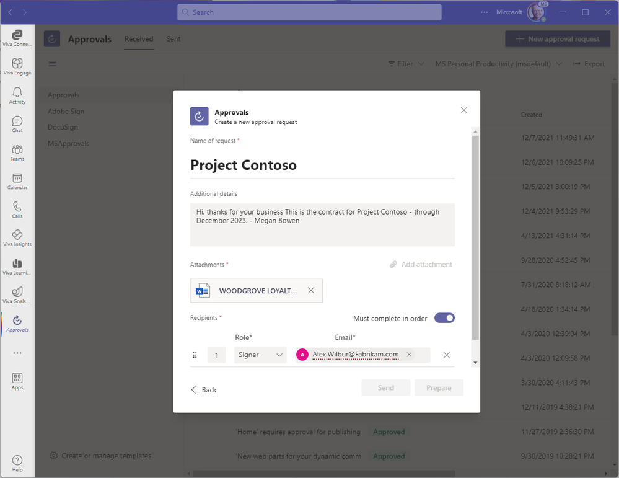Viewport: 619px width, 478px height.
Task: Open MS Personal Productivity environment dropdown
Action: point(499,64)
